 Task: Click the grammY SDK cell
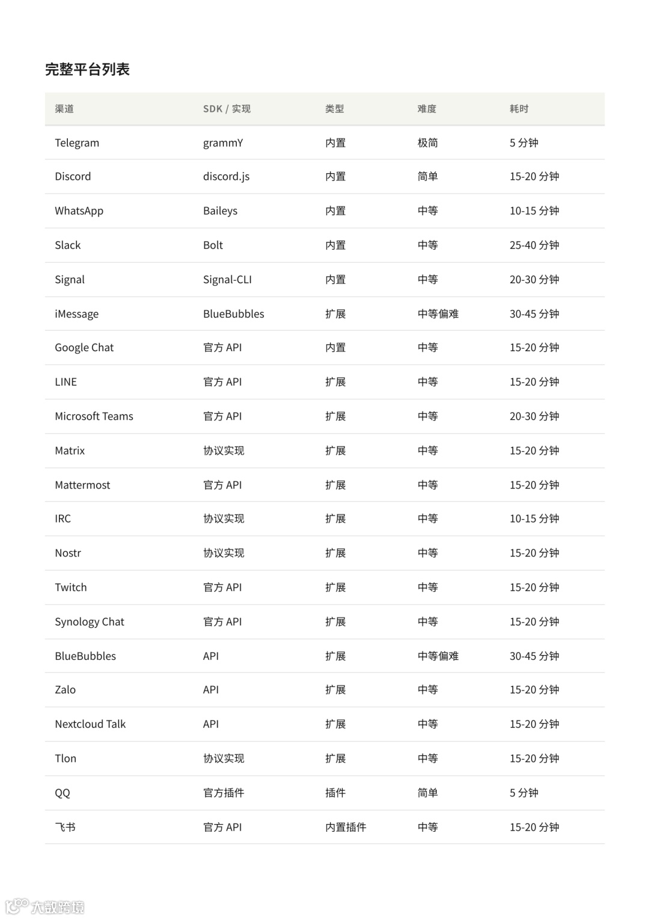point(223,143)
